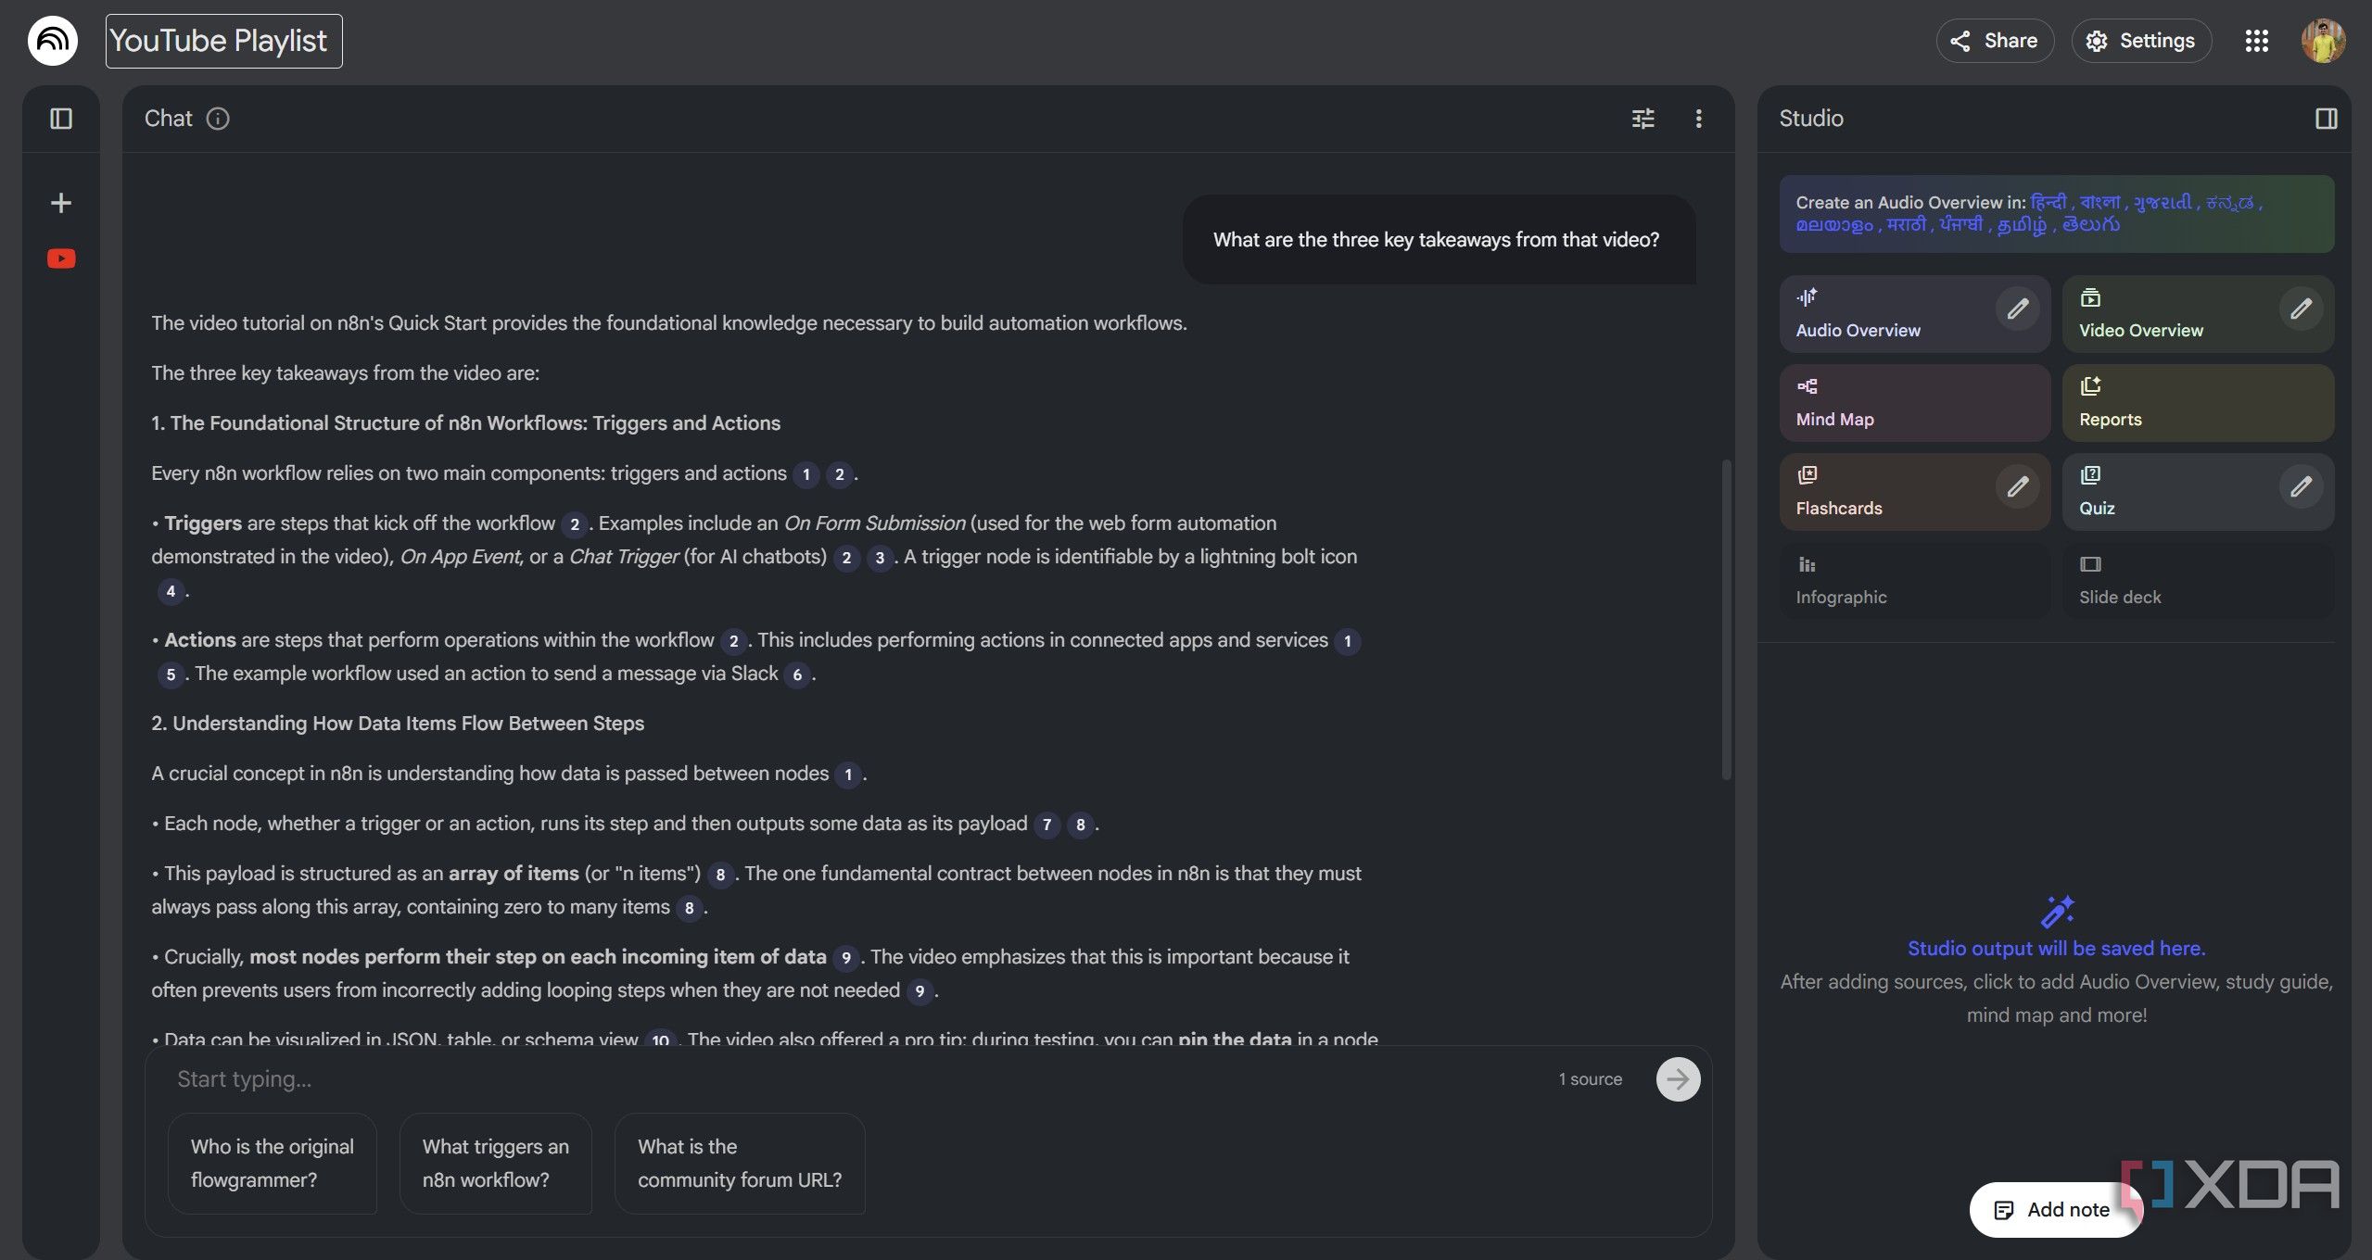Image resolution: width=2372 pixels, height=1260 pixels.
Task: Customize Video Overview with pencil icon
Action: point(2301,309)
